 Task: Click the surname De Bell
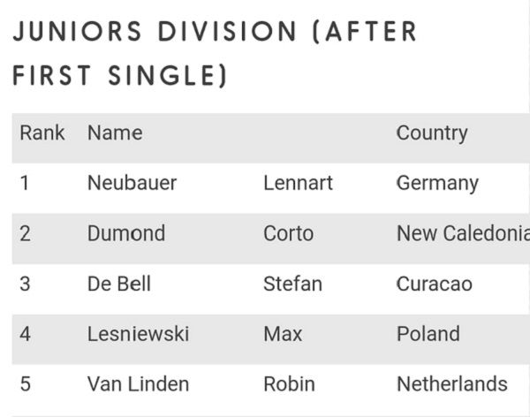(119, 284)
